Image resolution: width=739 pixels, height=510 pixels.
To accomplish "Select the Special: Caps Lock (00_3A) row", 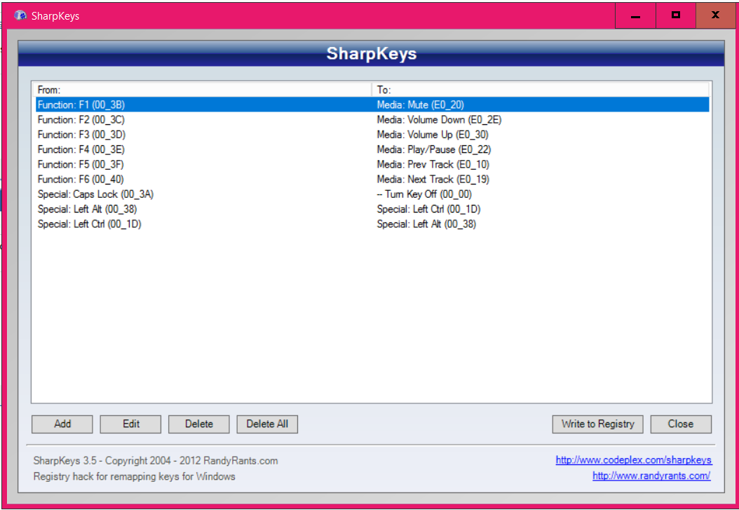I will pyautogui.click(x=372, y=194).
